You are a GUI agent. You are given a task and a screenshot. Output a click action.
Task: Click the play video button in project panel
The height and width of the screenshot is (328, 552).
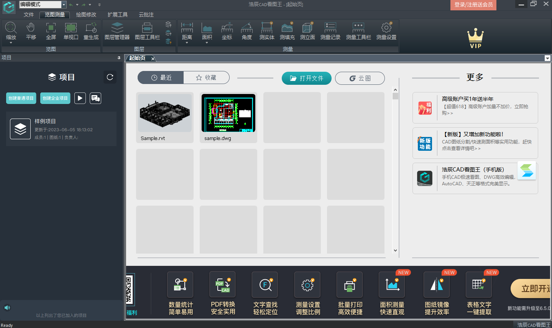(80, 98)
